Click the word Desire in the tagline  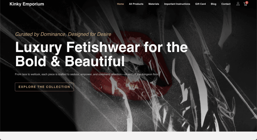(104, 34)
